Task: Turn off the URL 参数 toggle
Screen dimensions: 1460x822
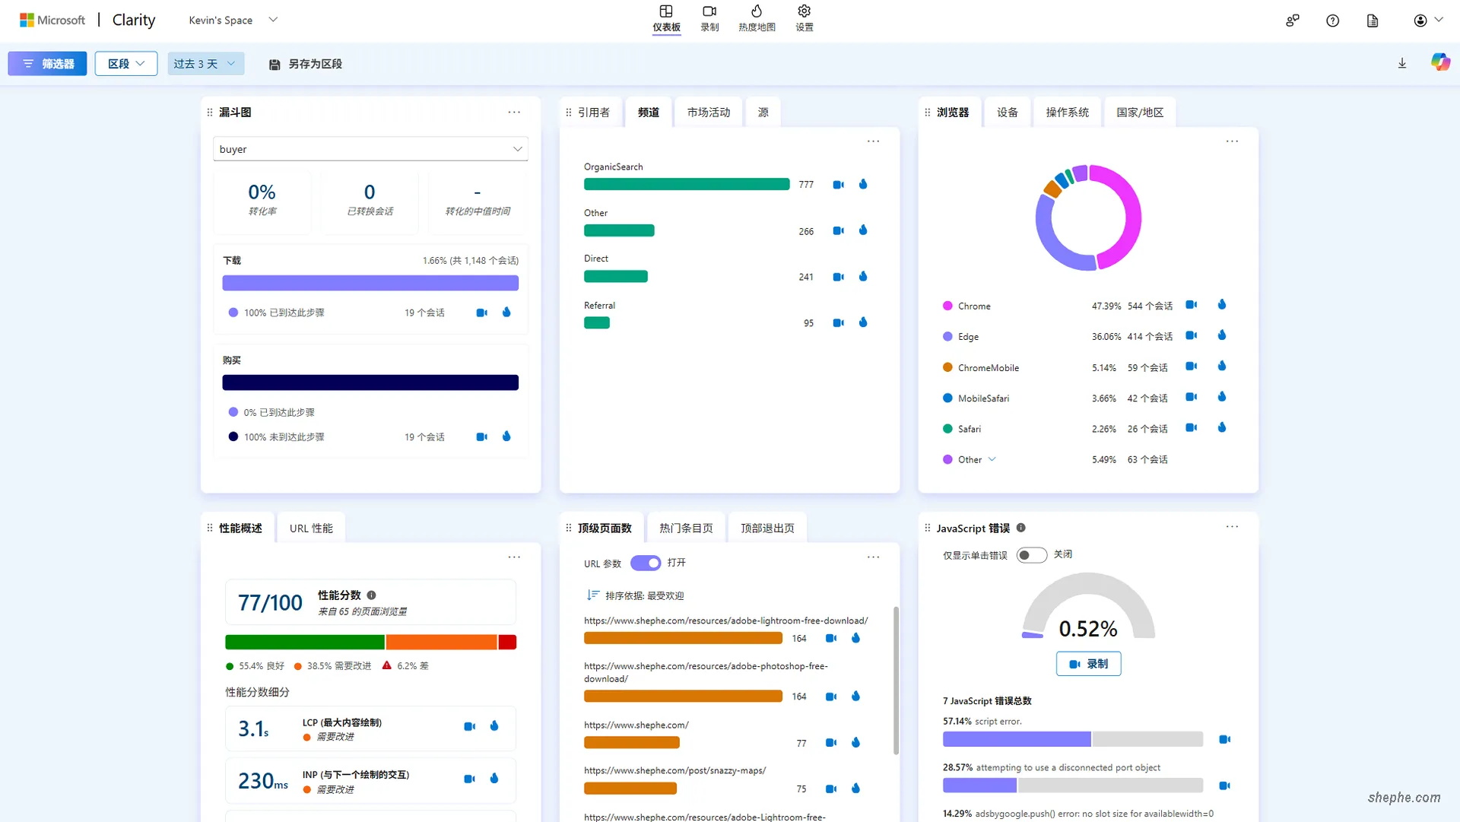Action: tap(646, 563)
